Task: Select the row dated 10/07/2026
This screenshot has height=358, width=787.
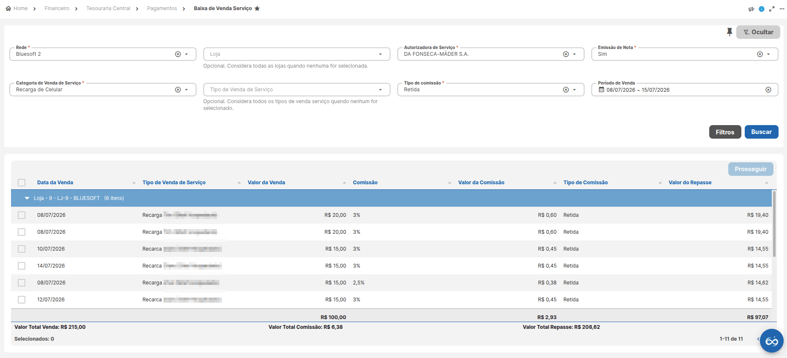Action: [x=22, y=249]
